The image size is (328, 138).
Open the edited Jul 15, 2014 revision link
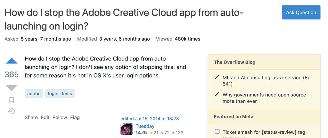tap(150, 119)
